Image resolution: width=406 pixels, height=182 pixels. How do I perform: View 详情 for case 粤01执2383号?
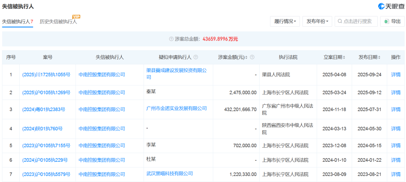click(395, 110)
